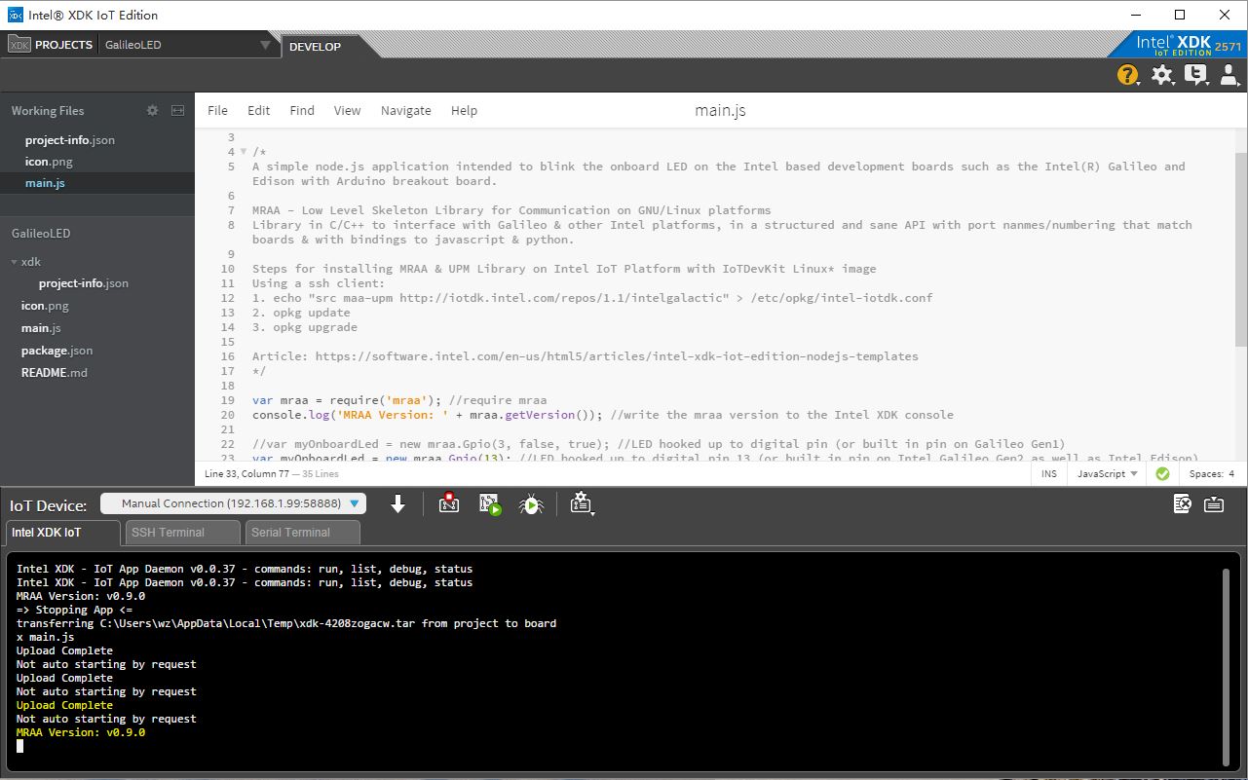
Task: Open the Navigate menu
Action: pos(405,111)
